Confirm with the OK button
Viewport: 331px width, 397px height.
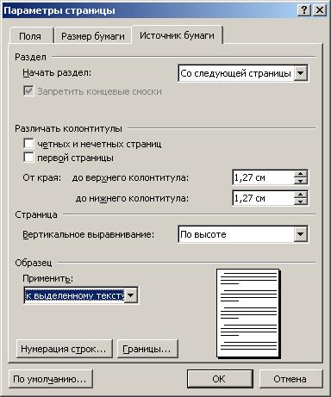point(220,379)
